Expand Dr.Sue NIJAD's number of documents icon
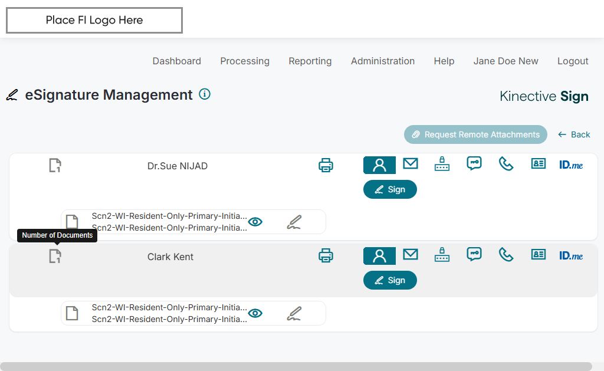Image resolution: width=604 pixels, height=371 pixels. point(55,166)
